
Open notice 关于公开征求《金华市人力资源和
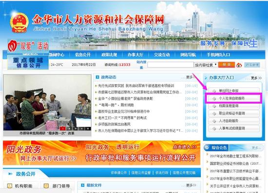point(235,186)
